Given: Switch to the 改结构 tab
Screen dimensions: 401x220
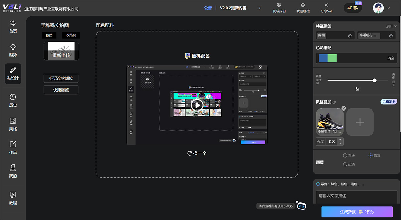Looking at the screenshot, I should point(71,35).
